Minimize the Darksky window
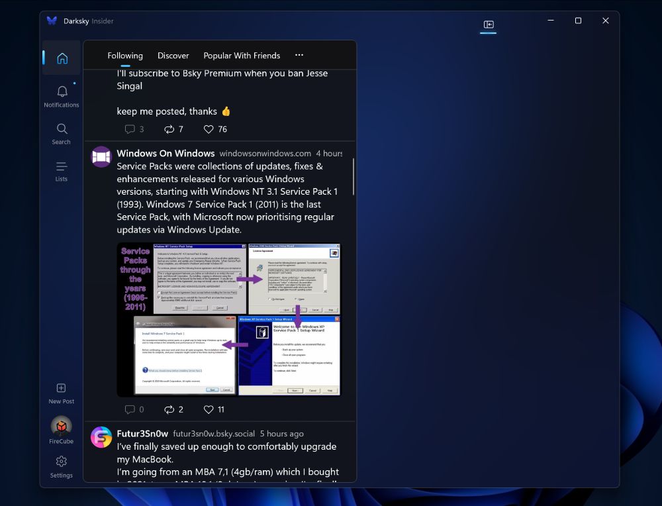This screenshot has height=506, width=662. pyautogui.click(x=551, y=21)
